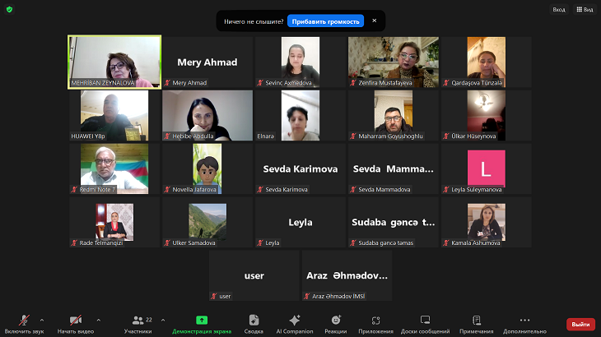Click green encryption shield icon
This screenshot has height=337, width=601.
(9, 9)
